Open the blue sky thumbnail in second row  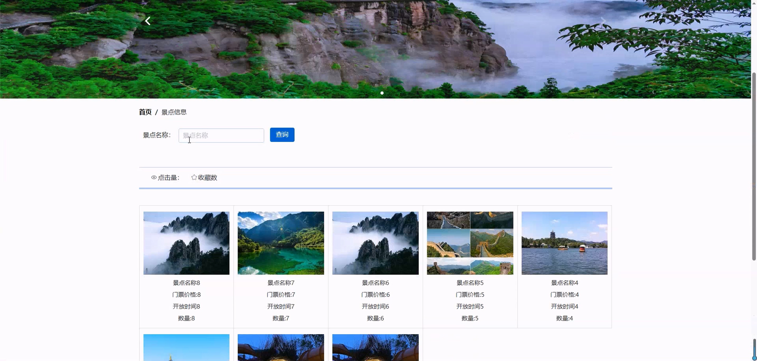(186, 347)
